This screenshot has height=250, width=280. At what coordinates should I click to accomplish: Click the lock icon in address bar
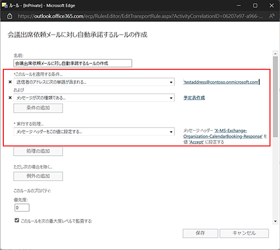pyautogui.click(x=10, y=16)
